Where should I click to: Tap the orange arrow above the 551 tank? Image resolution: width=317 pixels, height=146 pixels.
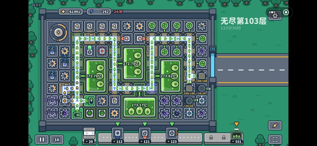click(236, 124)
